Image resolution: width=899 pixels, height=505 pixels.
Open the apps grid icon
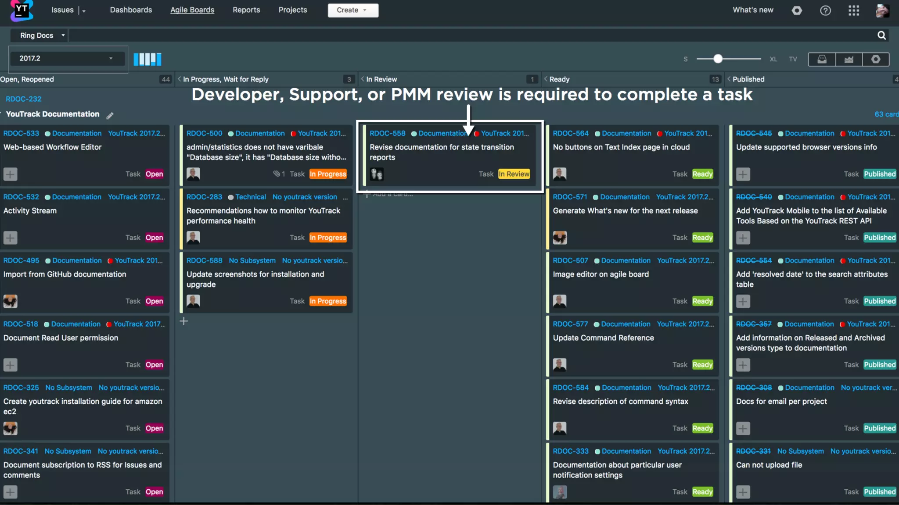coord(853,10)
